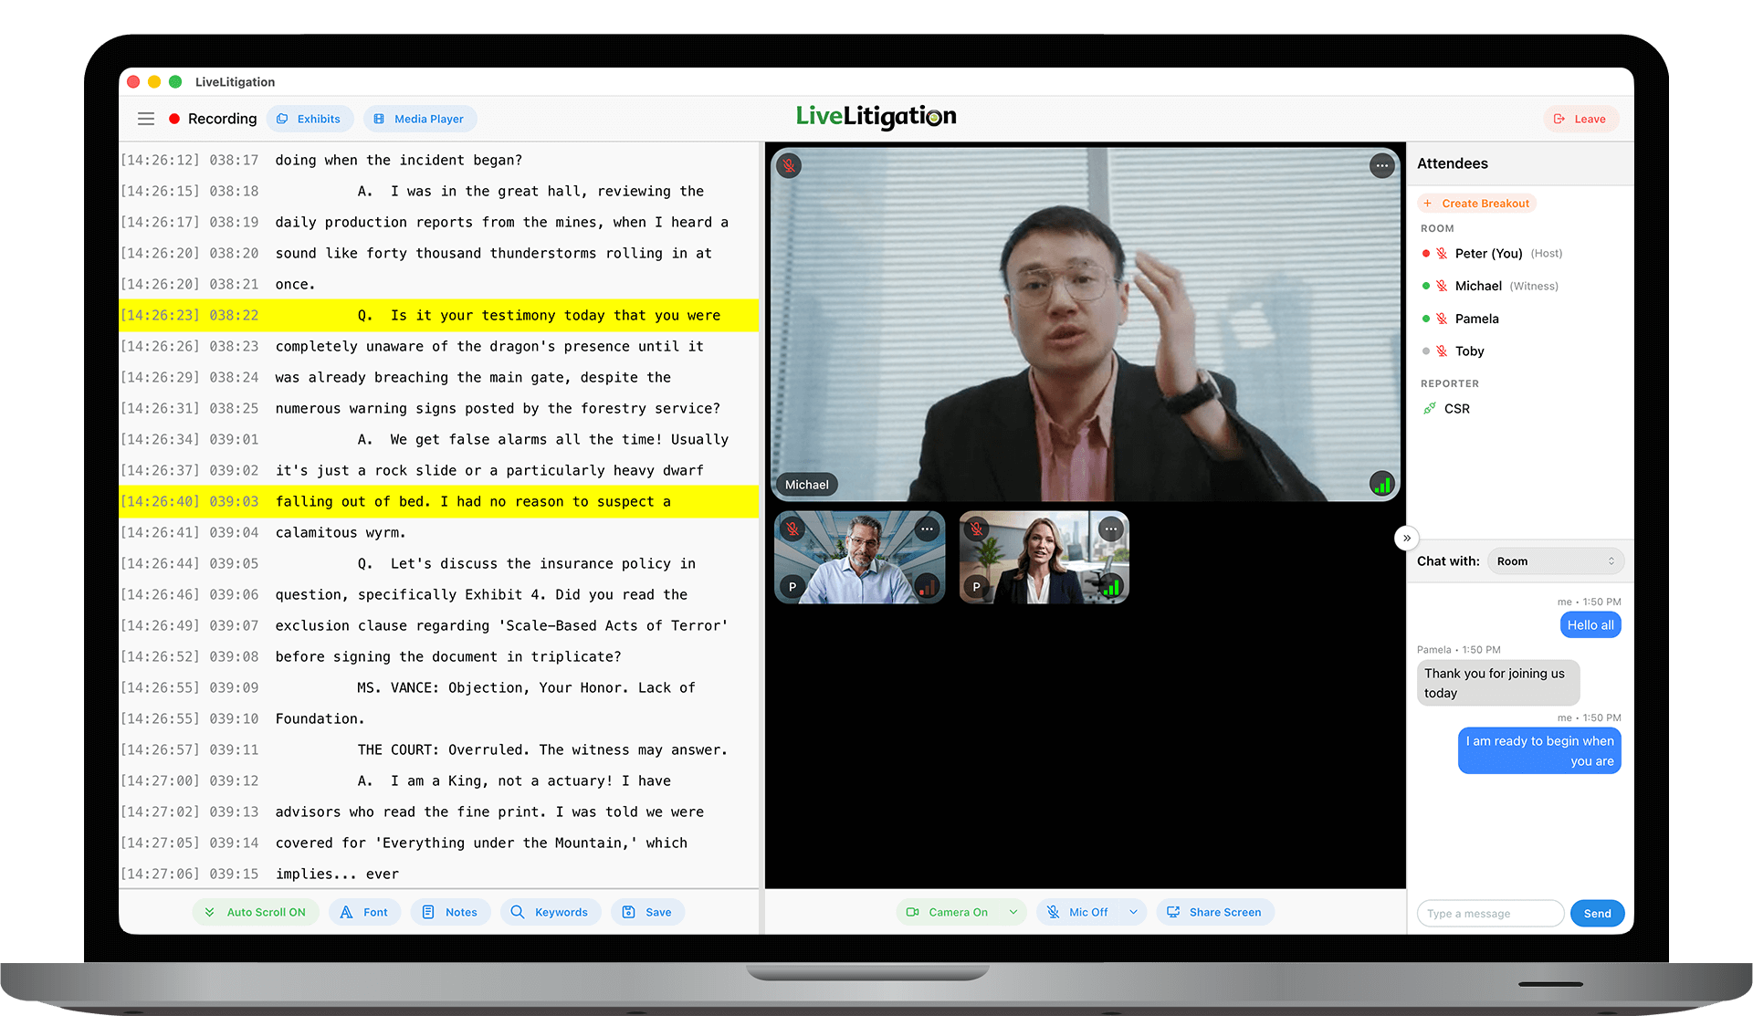Leave the session

click(1580, 119)
